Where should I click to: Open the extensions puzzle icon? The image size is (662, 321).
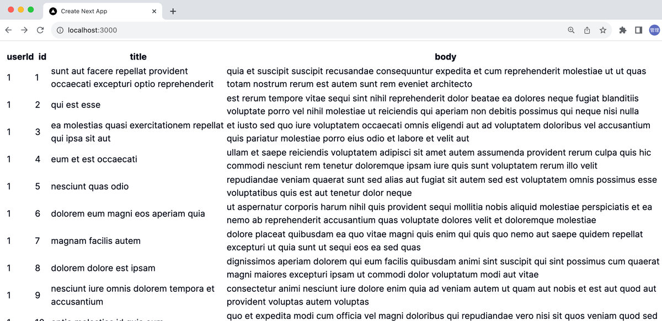click(623, 30)
